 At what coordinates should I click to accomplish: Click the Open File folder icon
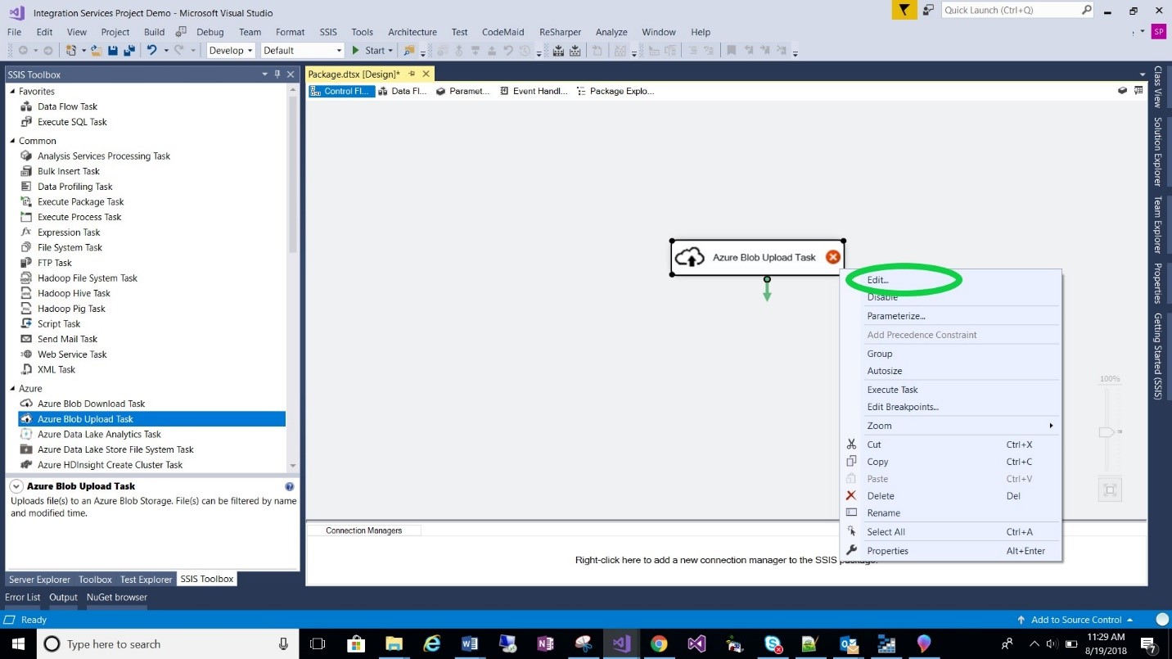pyautogui.click(x=97, y=51)
